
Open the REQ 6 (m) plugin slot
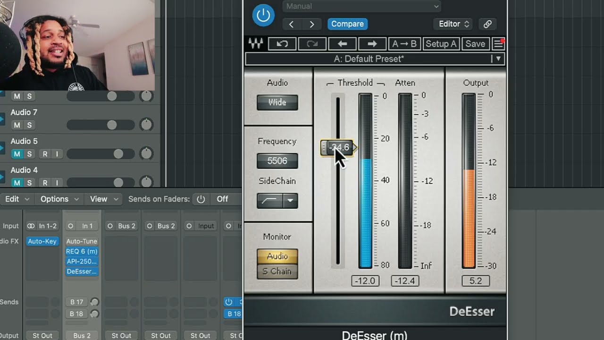[82, 252]
